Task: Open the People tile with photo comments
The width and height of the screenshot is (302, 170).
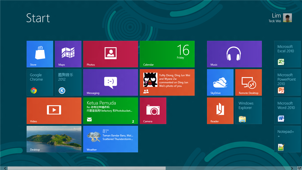Action: pyautogui.click(x=167, y=82)
